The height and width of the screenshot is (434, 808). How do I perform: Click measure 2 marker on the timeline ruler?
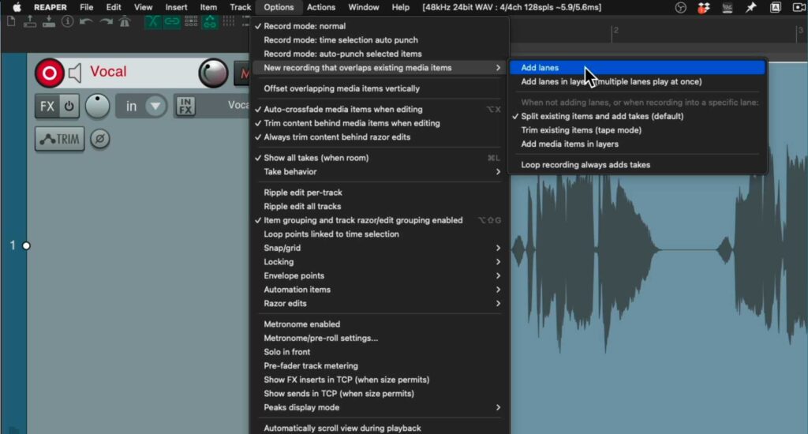(615, 31)
